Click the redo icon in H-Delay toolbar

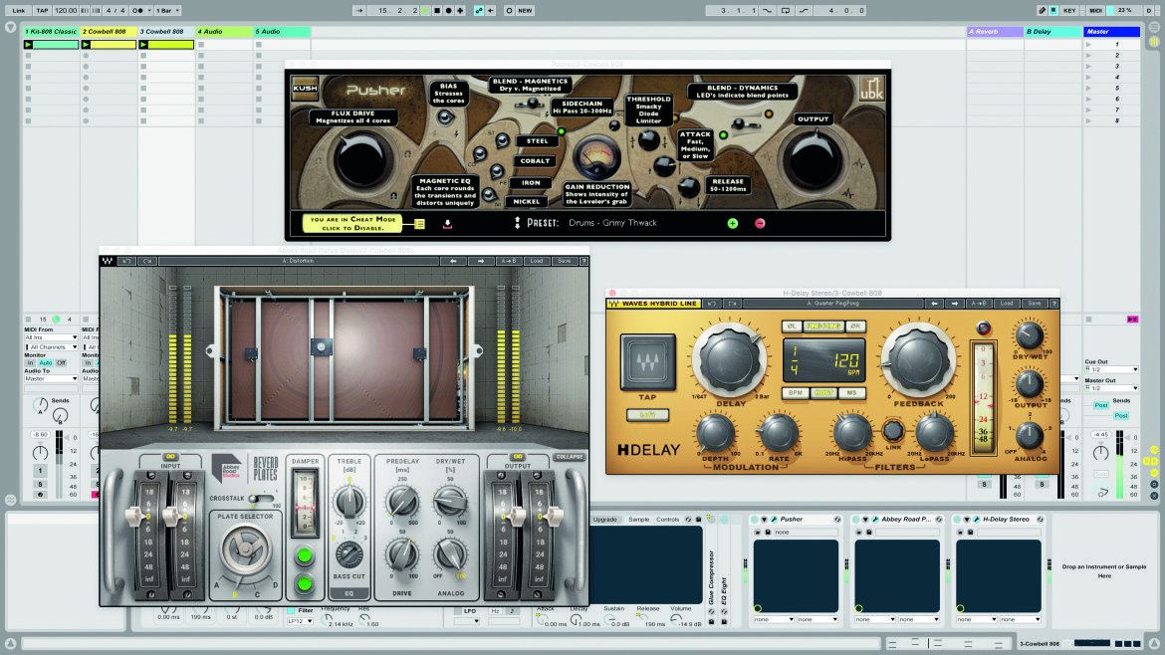pyautogui.click(x=732, y=304)
